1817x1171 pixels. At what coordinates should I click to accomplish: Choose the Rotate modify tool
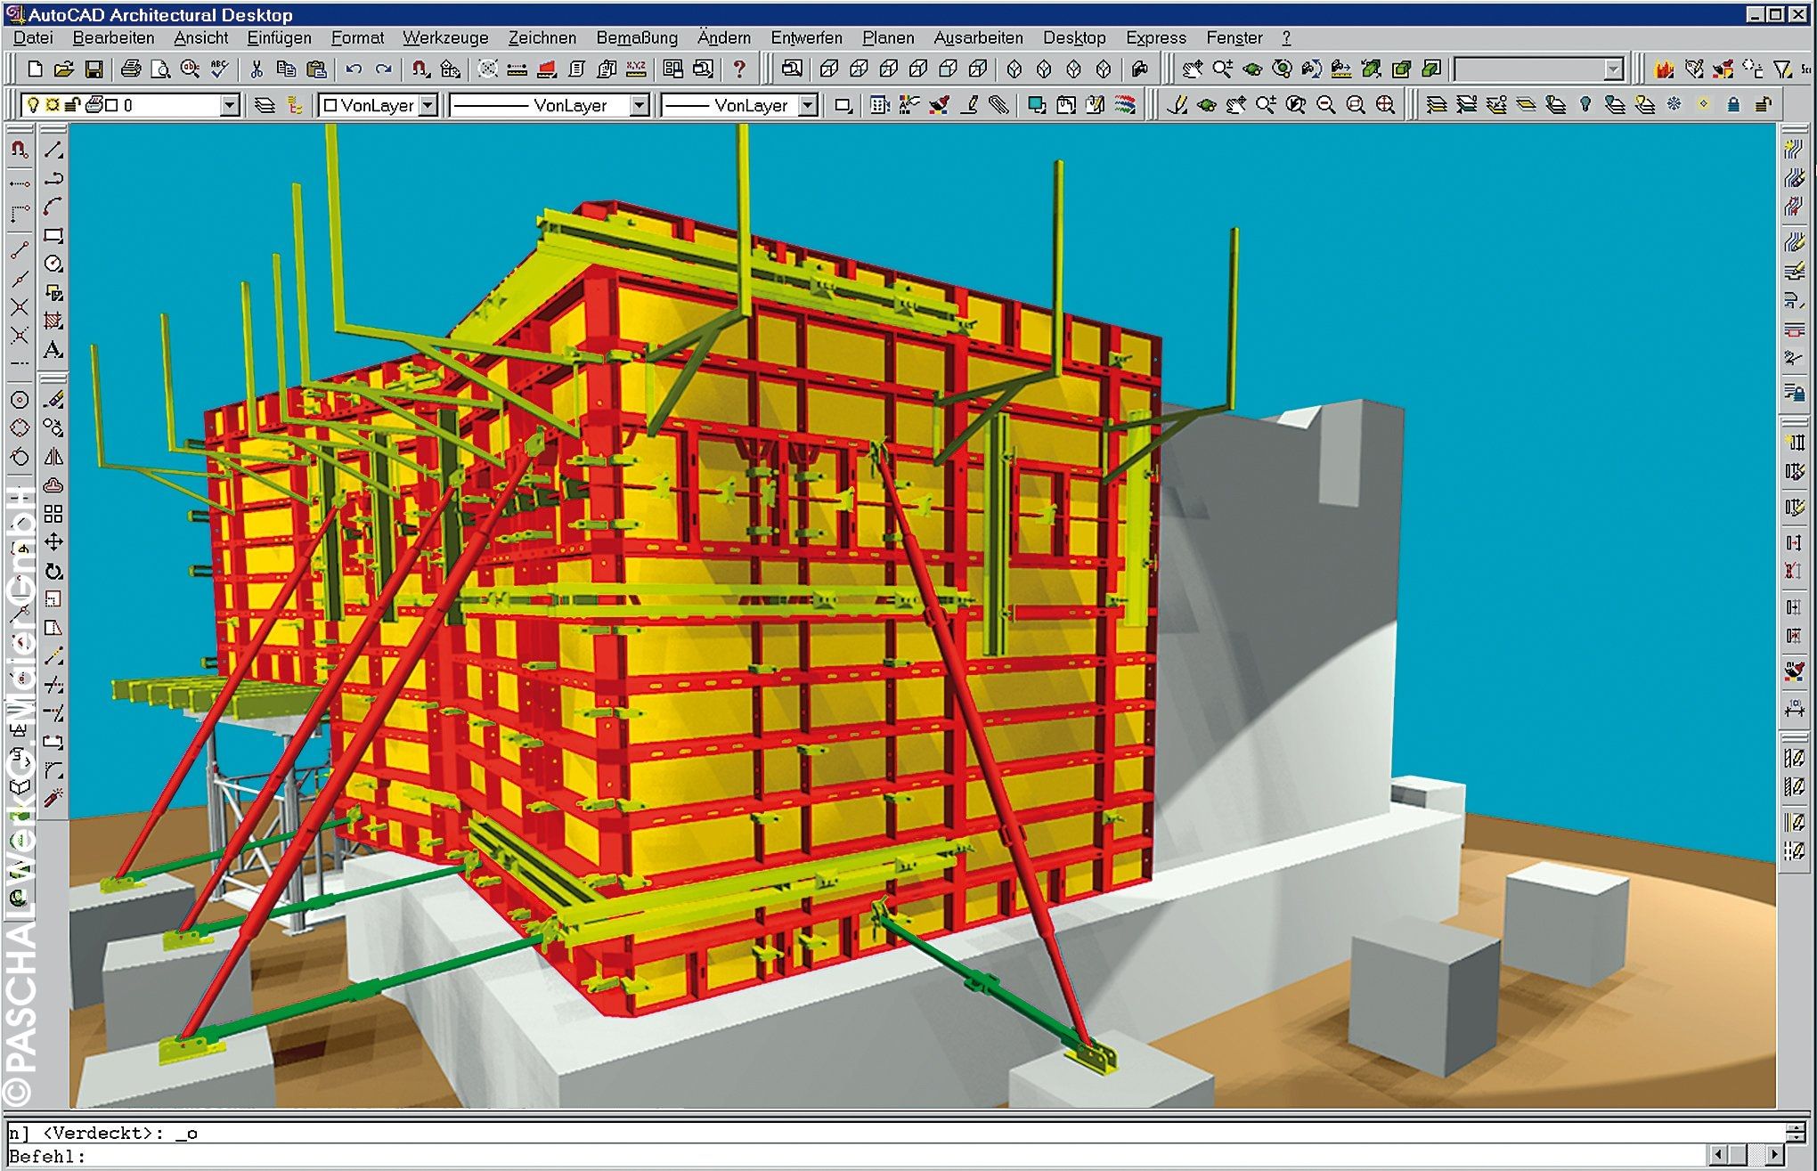point(53,571)
